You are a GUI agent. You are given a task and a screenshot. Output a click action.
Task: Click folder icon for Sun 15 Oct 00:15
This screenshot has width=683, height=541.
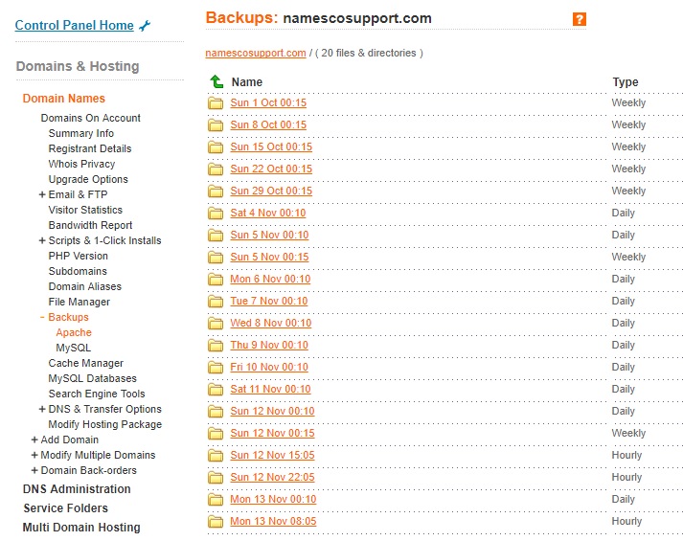[x=216, y=147]
